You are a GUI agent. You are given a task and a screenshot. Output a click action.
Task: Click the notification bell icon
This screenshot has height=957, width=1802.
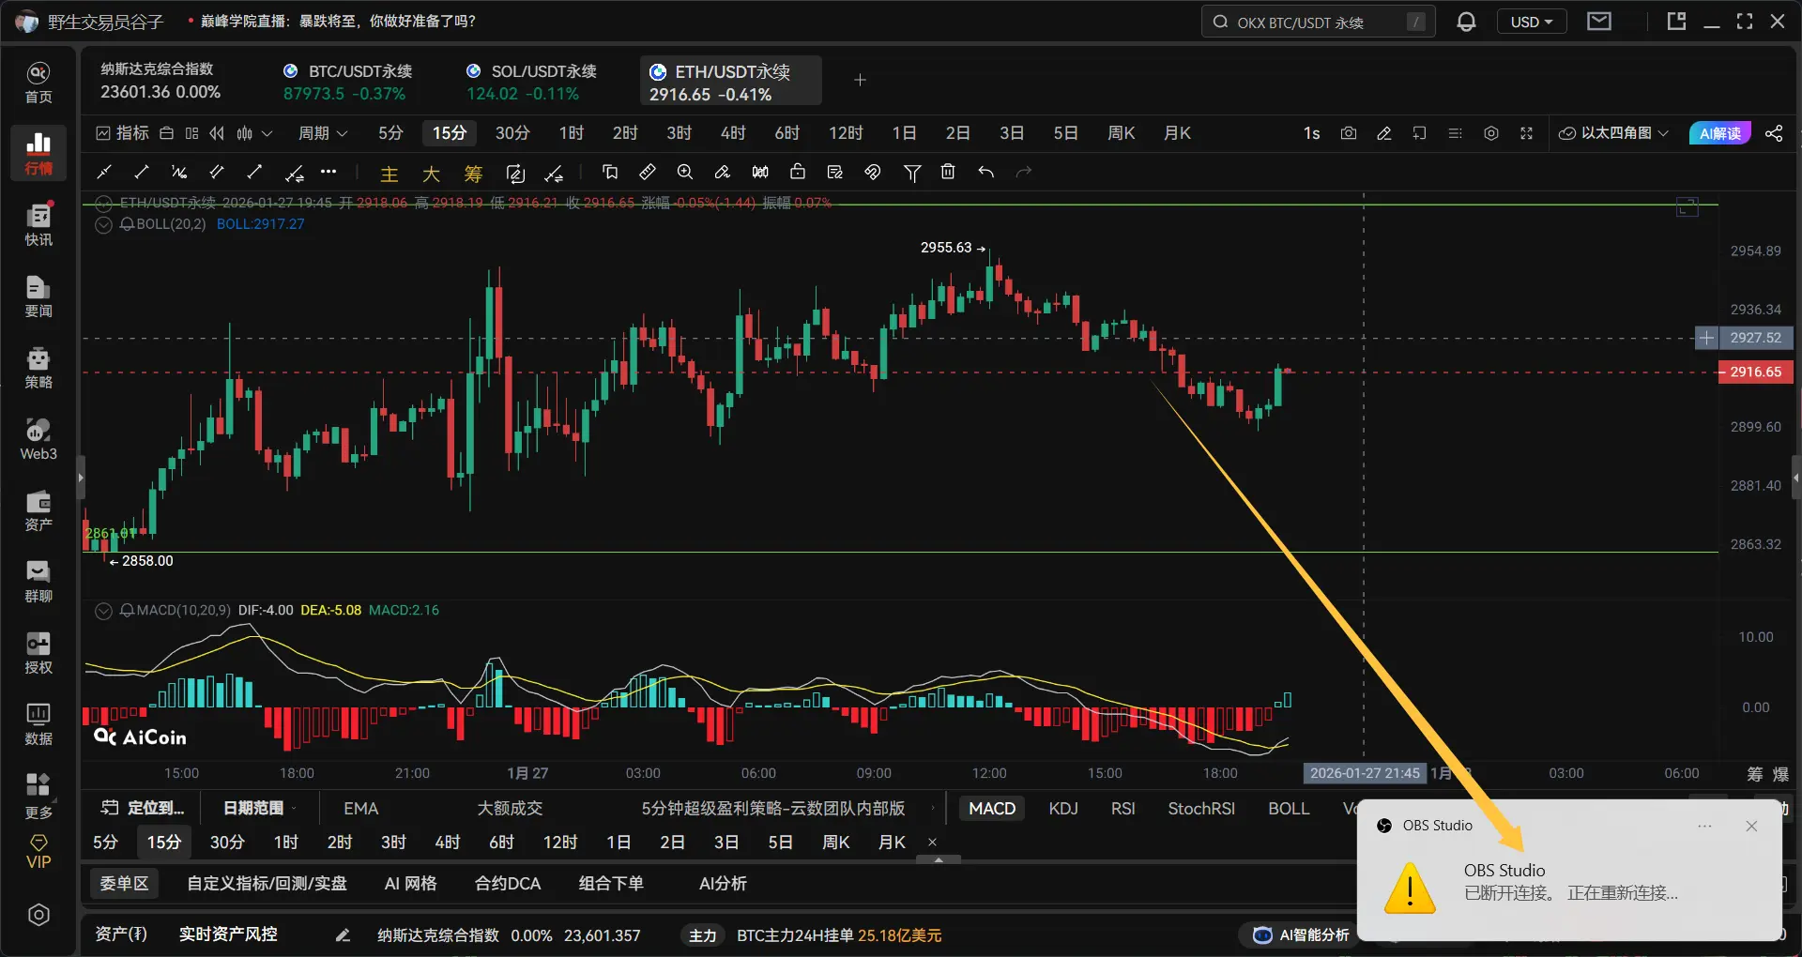(x=1466, y=22)
